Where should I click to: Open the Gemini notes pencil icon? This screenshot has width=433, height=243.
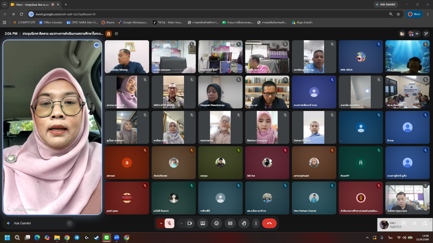coord(426,33)
